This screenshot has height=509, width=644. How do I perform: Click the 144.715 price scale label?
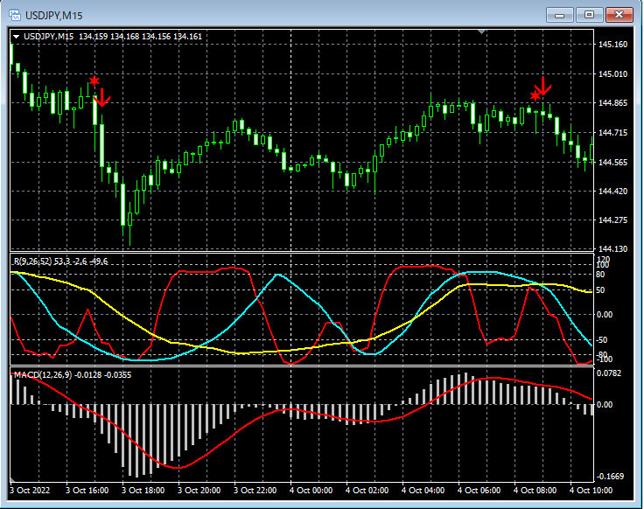(x=612, y=133)
